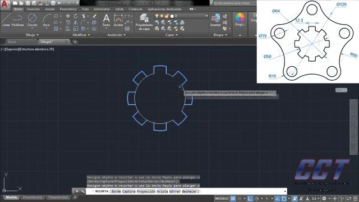Click the Mirror (Simetría) tool icon
The height and width of the screenshot is (202, 359).
click(x=76, y=22)
